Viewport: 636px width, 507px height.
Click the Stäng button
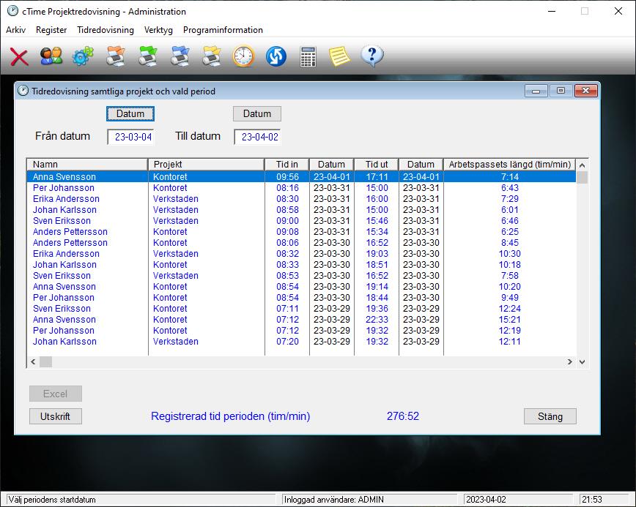pyautogui.click(x=550, y=416)
